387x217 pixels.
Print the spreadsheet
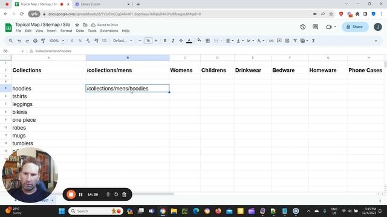35,40
